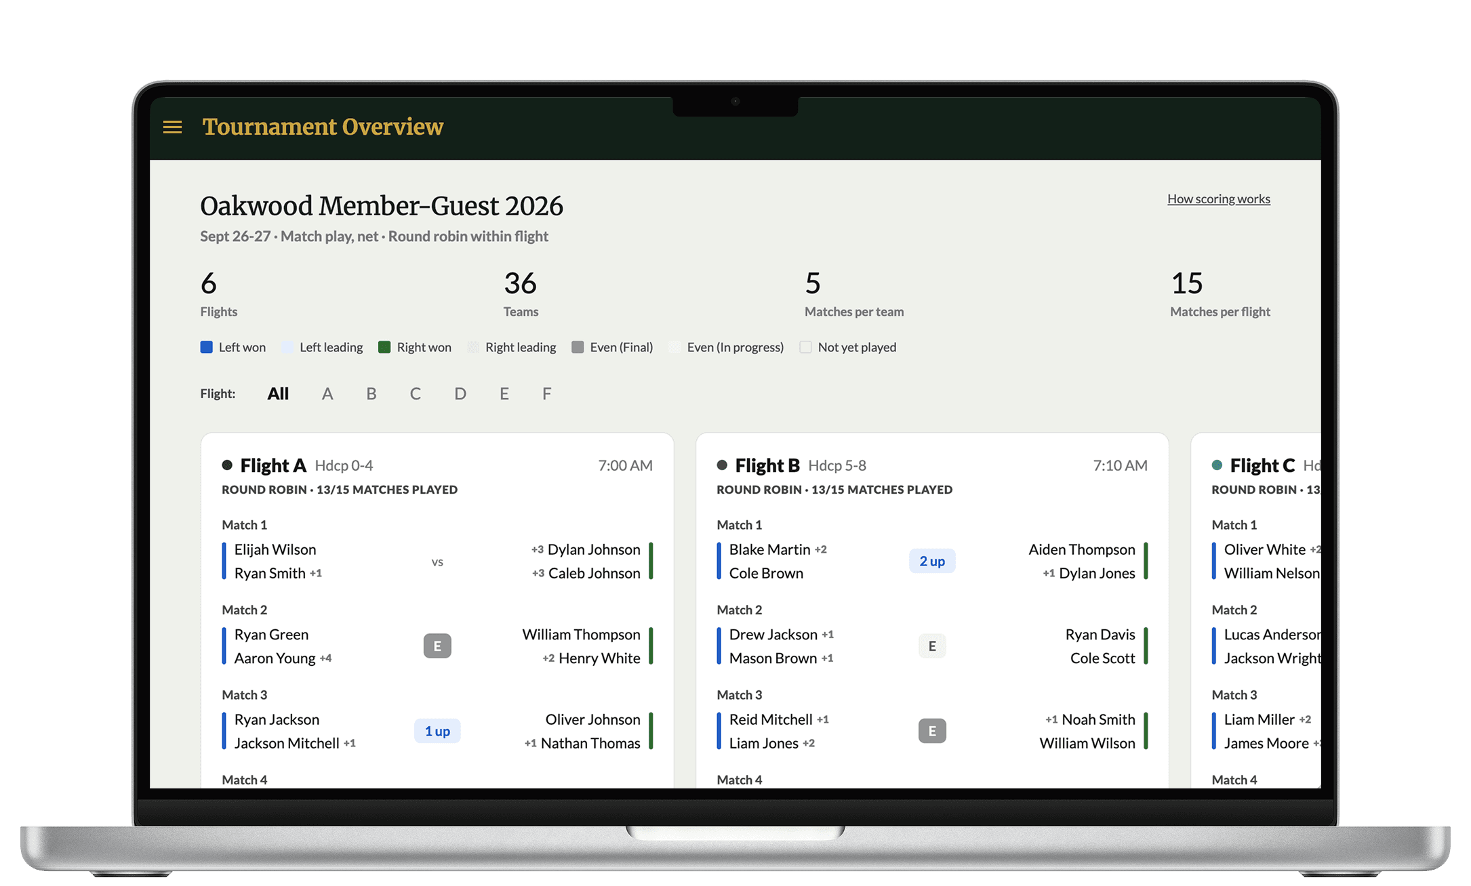Click the Right won green swatch
The height and width of the screenshot is (886, 1471).
pos(384,347)
